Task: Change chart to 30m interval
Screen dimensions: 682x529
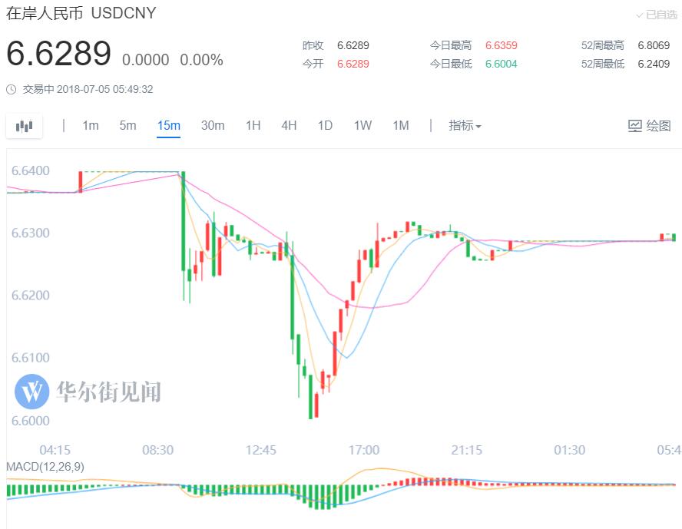Action: tap(213, 126)
